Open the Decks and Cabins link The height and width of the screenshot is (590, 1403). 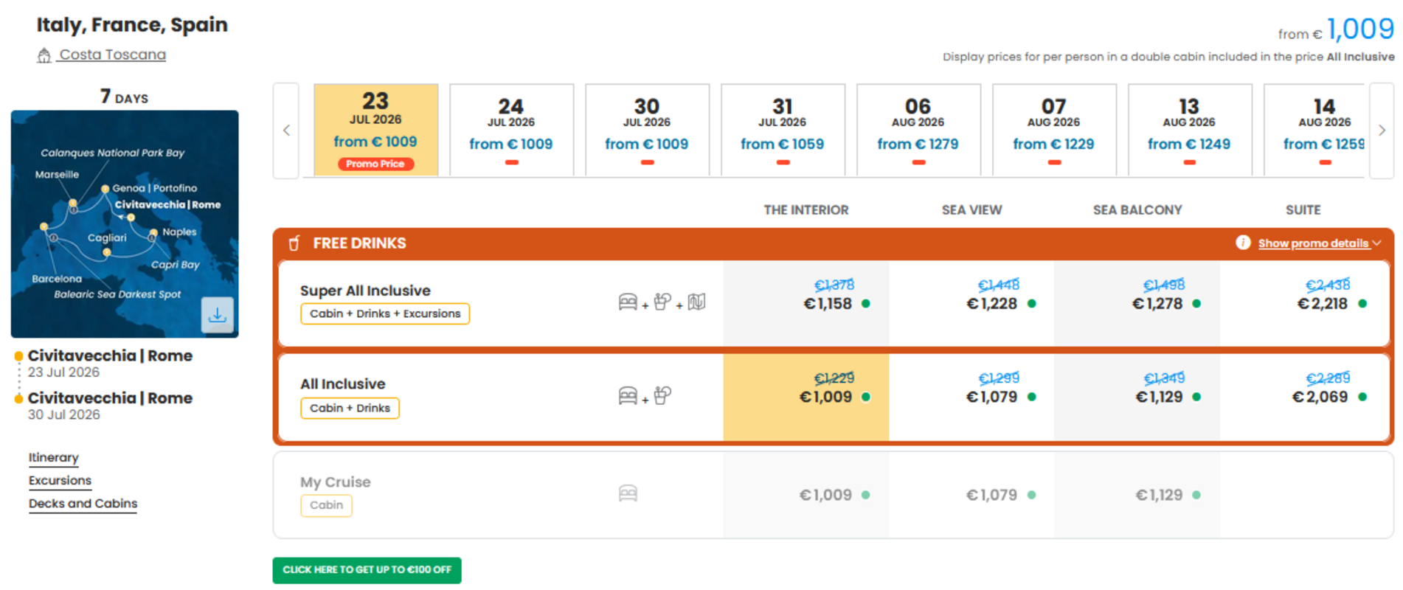click(83, 503)
